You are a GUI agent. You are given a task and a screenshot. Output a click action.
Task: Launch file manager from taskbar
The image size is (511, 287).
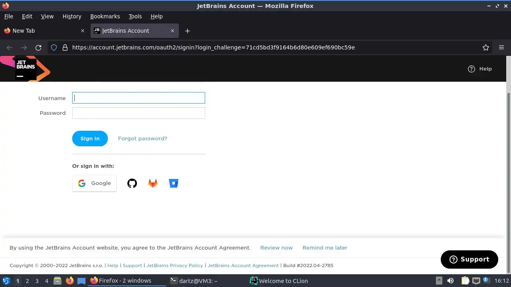57,281
